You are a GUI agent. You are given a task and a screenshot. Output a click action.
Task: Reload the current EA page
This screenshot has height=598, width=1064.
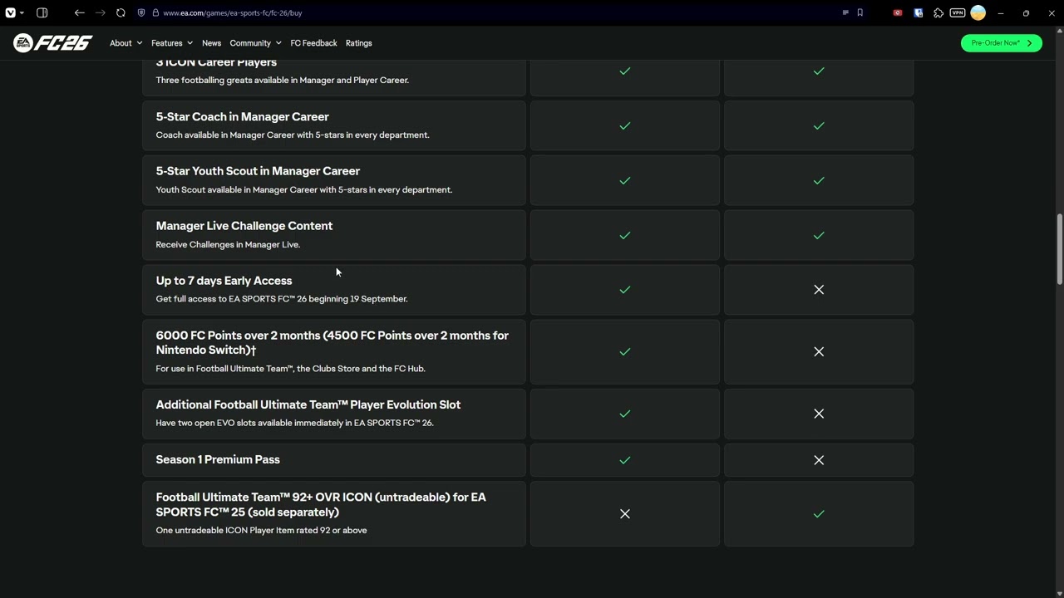121,12
